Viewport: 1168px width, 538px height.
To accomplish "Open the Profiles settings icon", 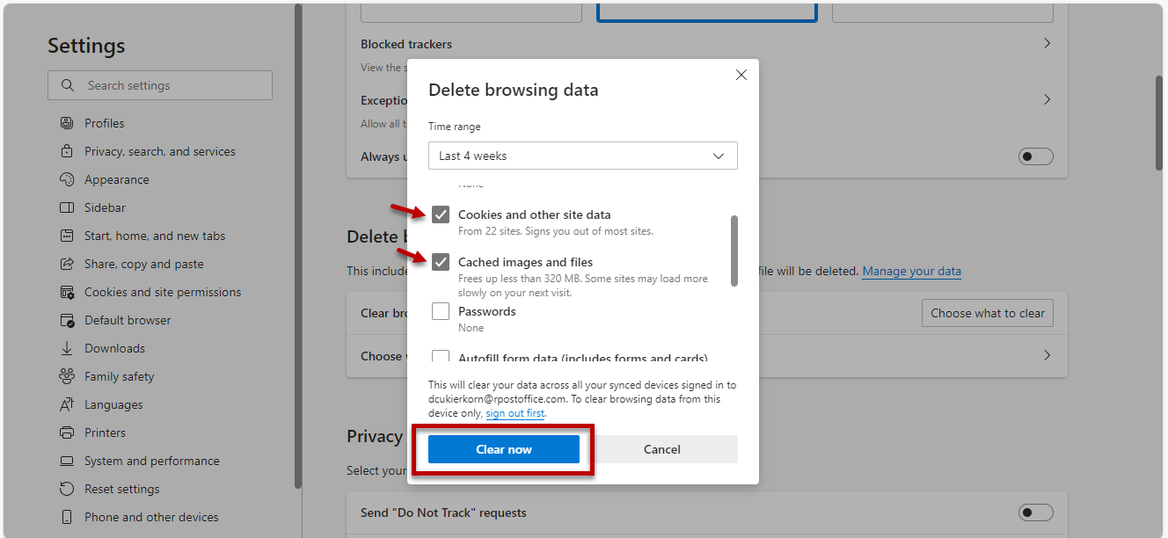I will coord(67,123).
